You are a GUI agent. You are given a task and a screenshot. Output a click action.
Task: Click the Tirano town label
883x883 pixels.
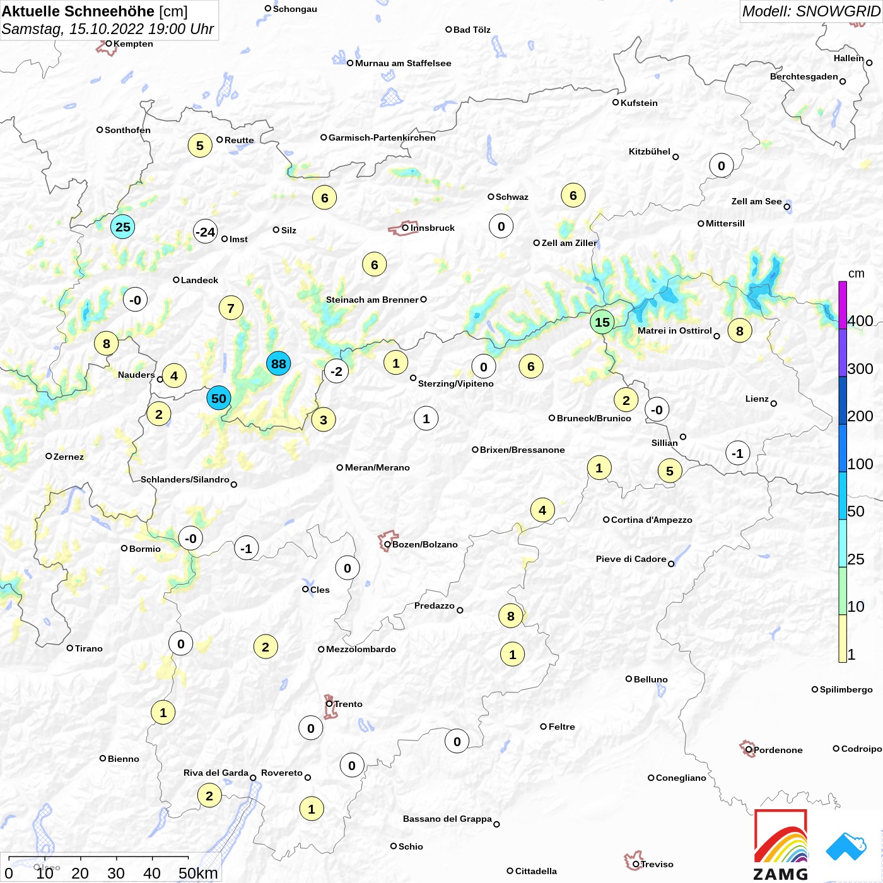coord(89,648)
